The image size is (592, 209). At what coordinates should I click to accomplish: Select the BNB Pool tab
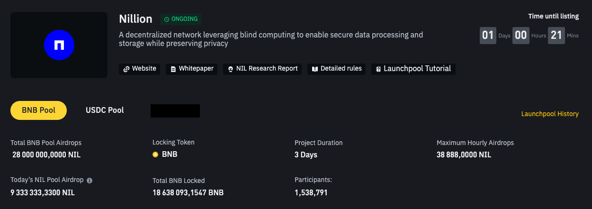pyautogui.click(x=38, y=110)
